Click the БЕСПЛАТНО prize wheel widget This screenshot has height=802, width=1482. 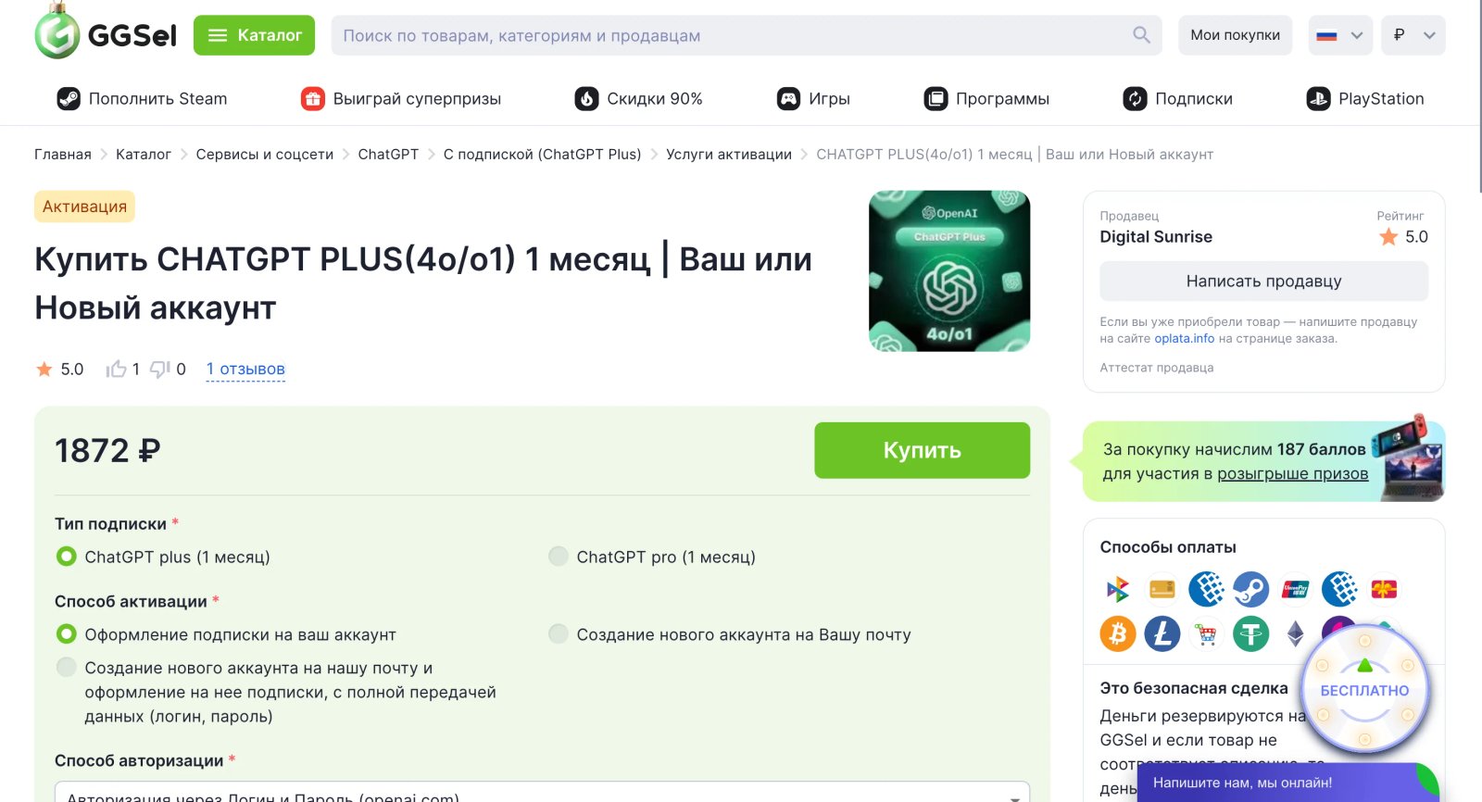pos(1364,690)
